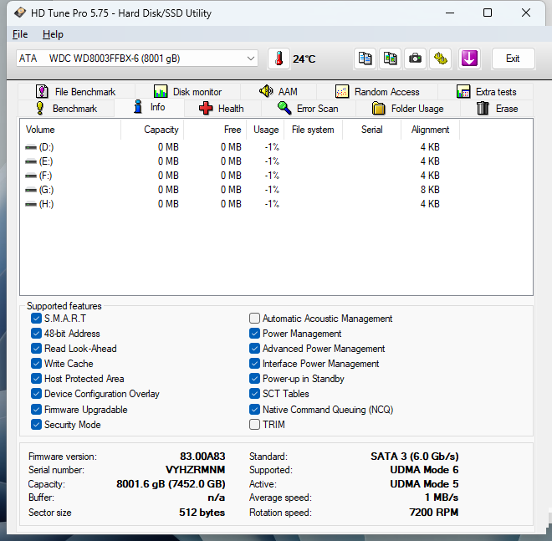
Task: Toggle the Power Management checkbox
Action: click(x=254, y=334)
